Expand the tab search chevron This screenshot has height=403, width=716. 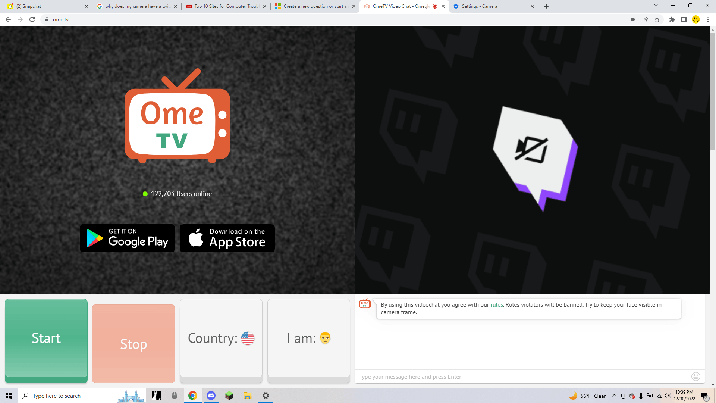(x=656, y=6)
